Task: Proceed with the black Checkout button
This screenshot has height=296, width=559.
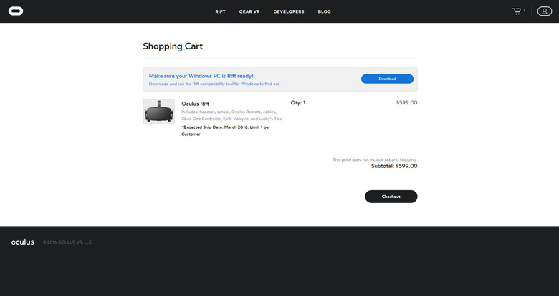Action: click(391, 197)
